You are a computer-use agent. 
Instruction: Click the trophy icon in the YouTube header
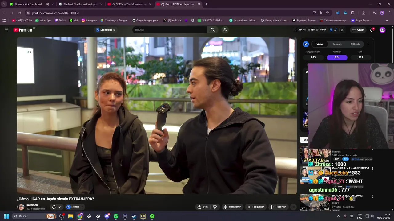[342, 30]
